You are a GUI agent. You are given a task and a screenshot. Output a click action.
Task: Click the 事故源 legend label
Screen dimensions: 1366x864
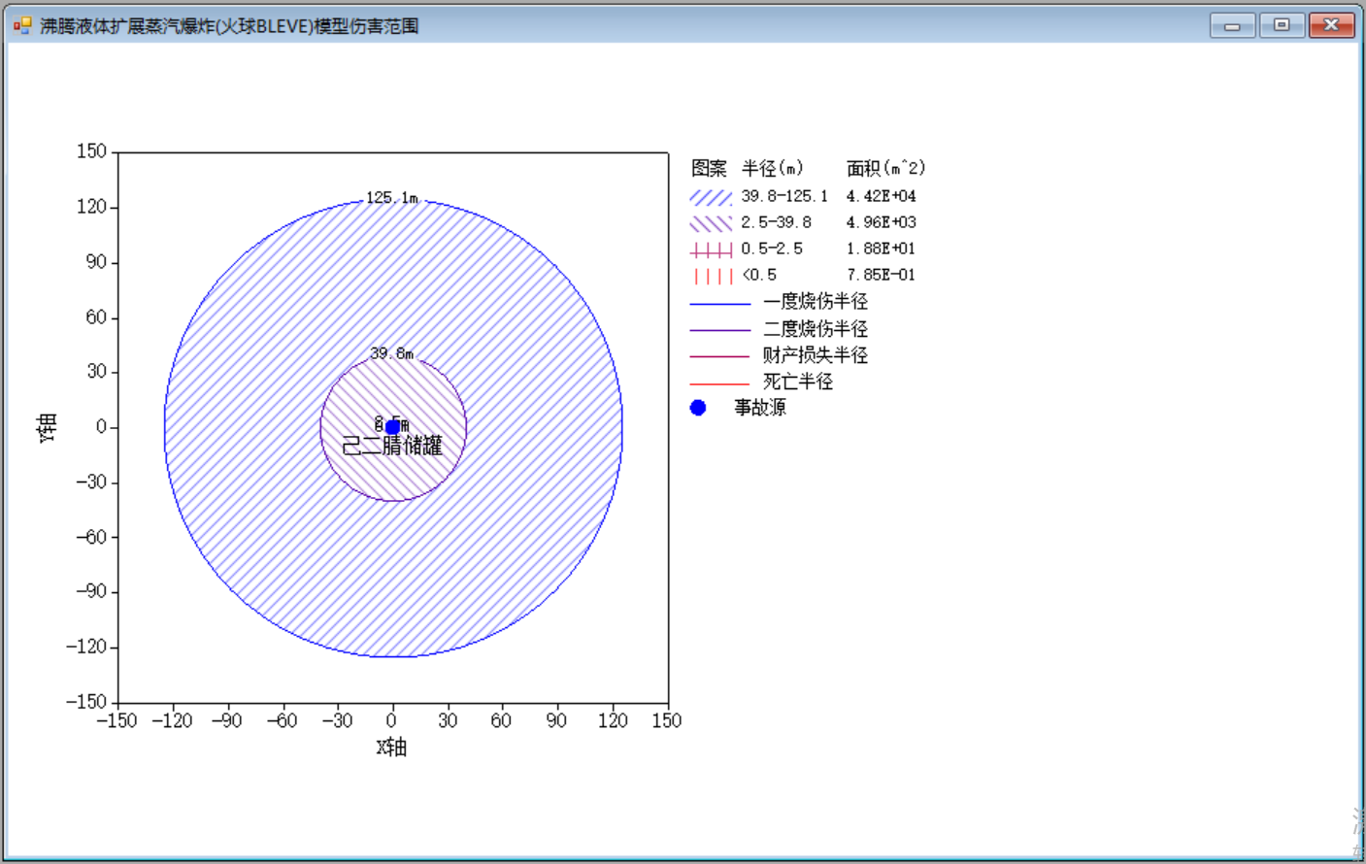(x=760, y=408)
